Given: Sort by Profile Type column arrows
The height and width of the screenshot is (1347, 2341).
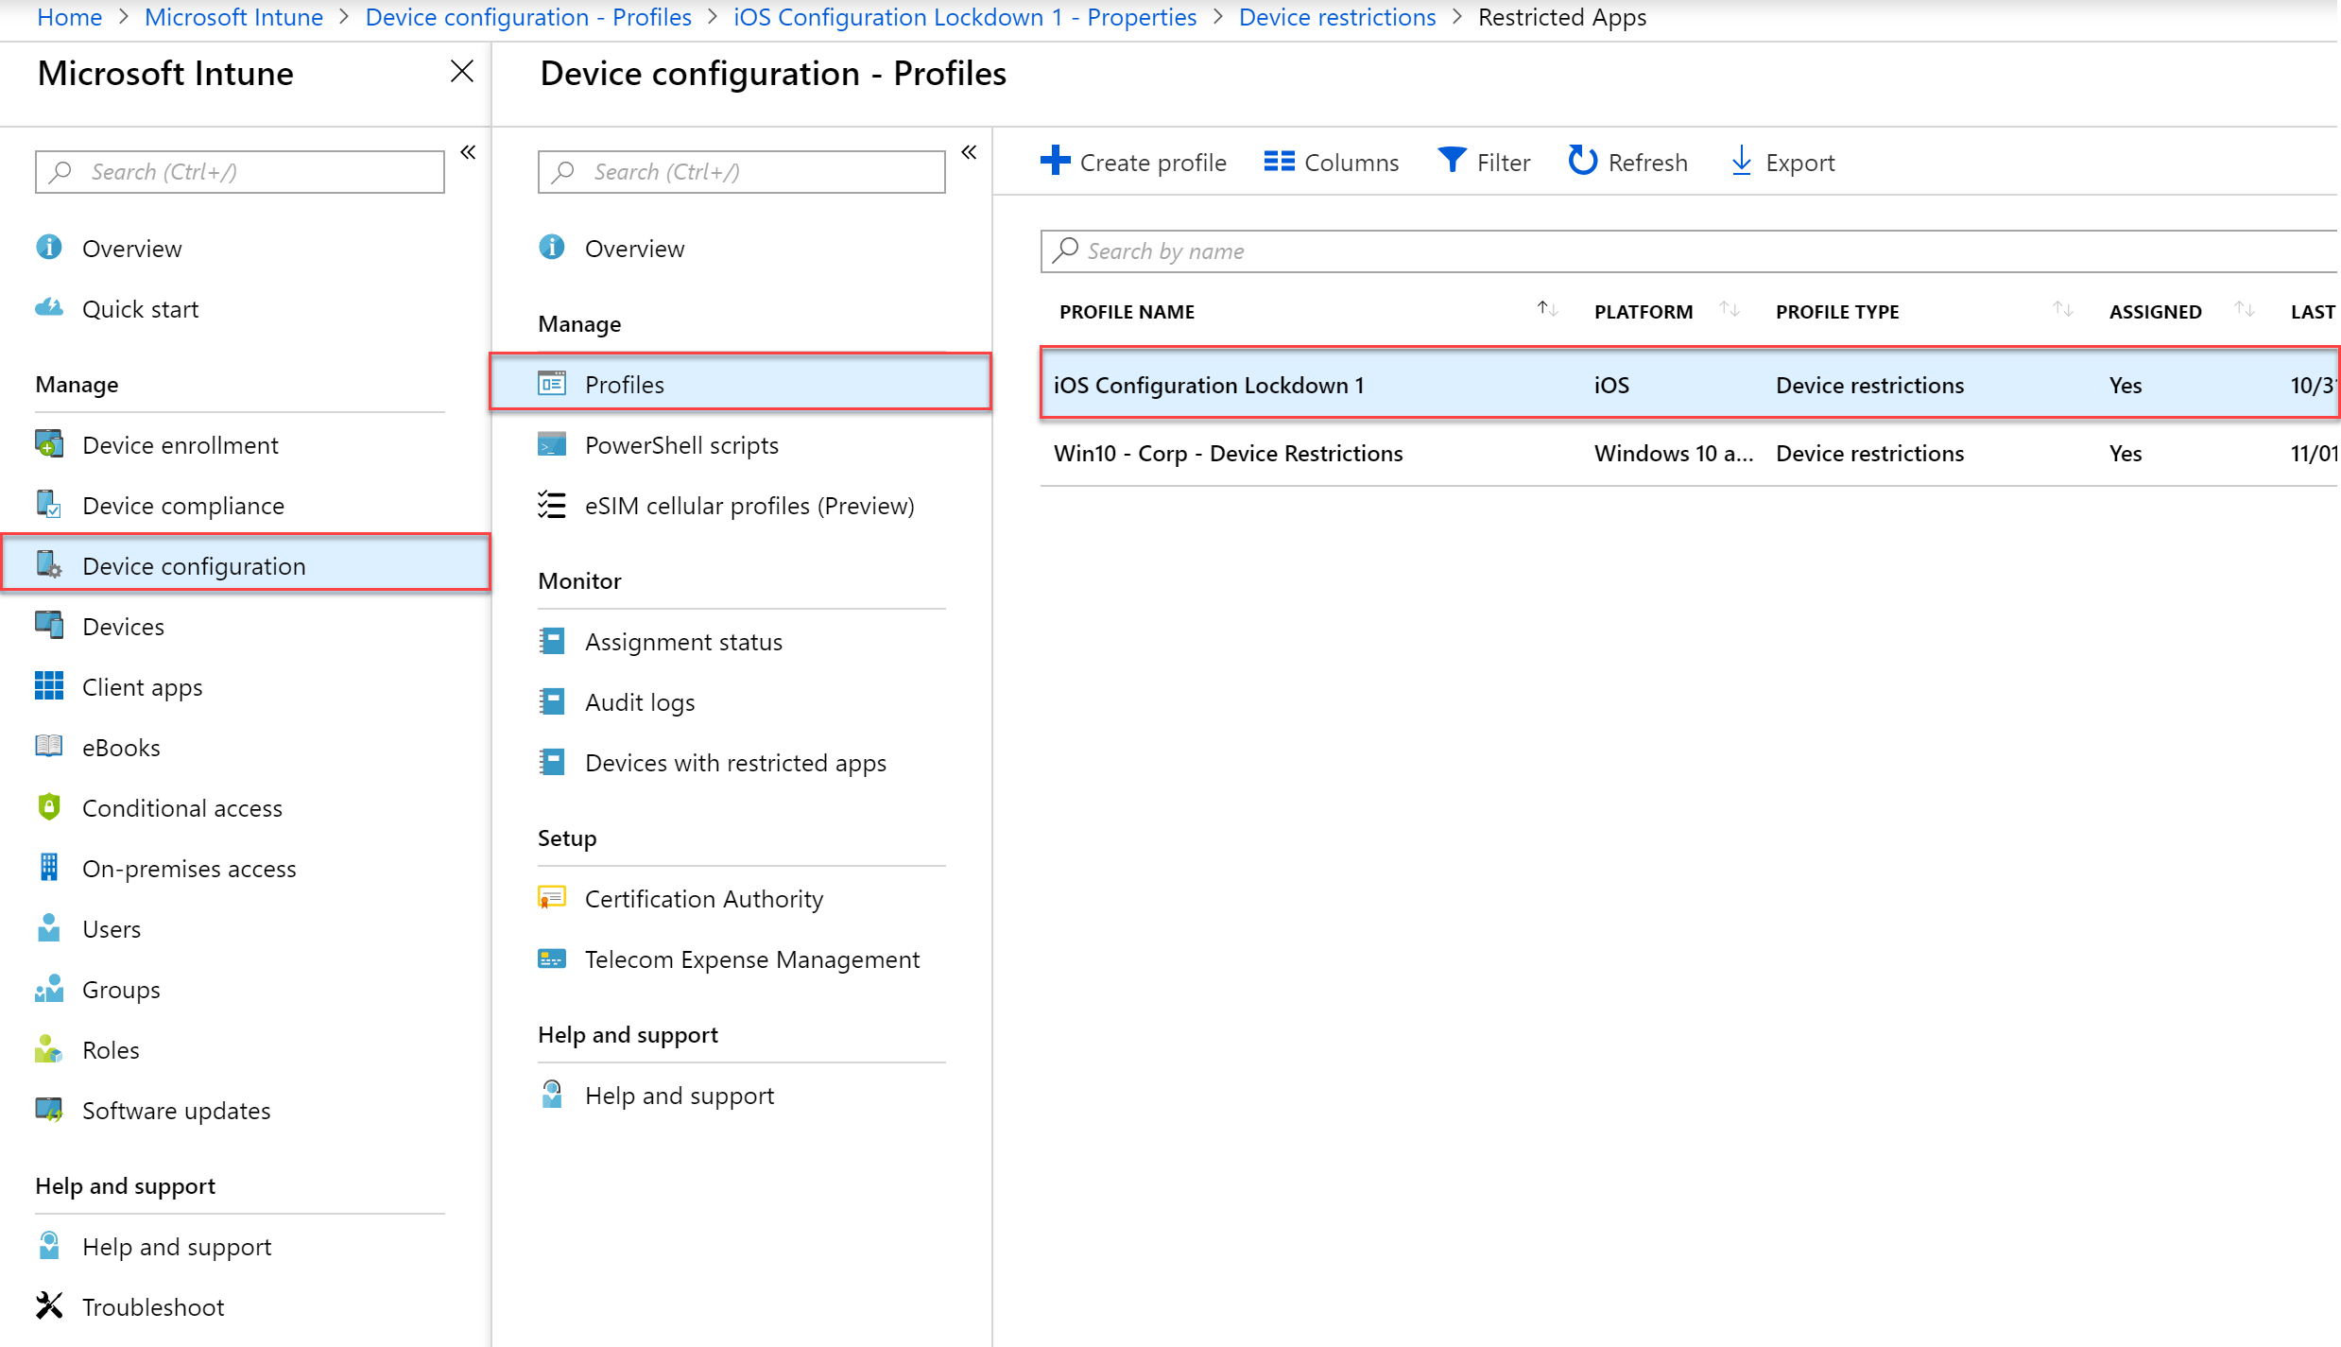Looking at the screenshot, I should click(2063, 309).
